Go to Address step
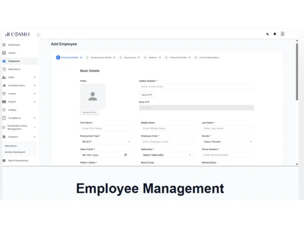The width and height of the screenshot is (304, 228). pyautogui.click(x=153, y=58)
